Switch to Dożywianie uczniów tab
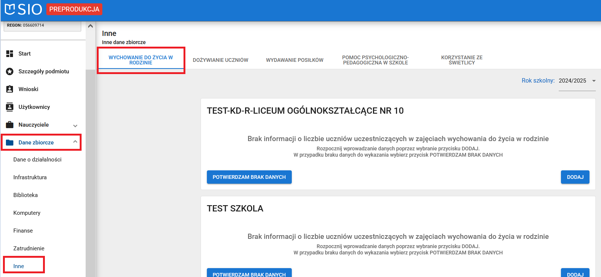Viewport: 601px width, 277px height. click(x=220, y=60)
